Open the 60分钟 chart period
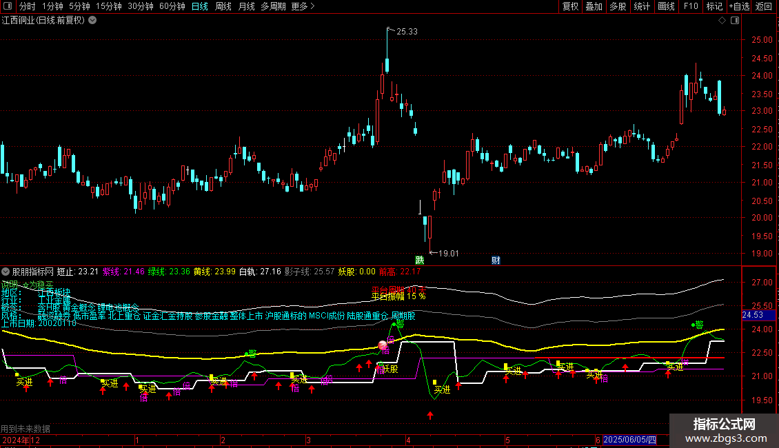The height and width of the screenshot is (448, 779). pyautogui.click(x=172, y=6)
